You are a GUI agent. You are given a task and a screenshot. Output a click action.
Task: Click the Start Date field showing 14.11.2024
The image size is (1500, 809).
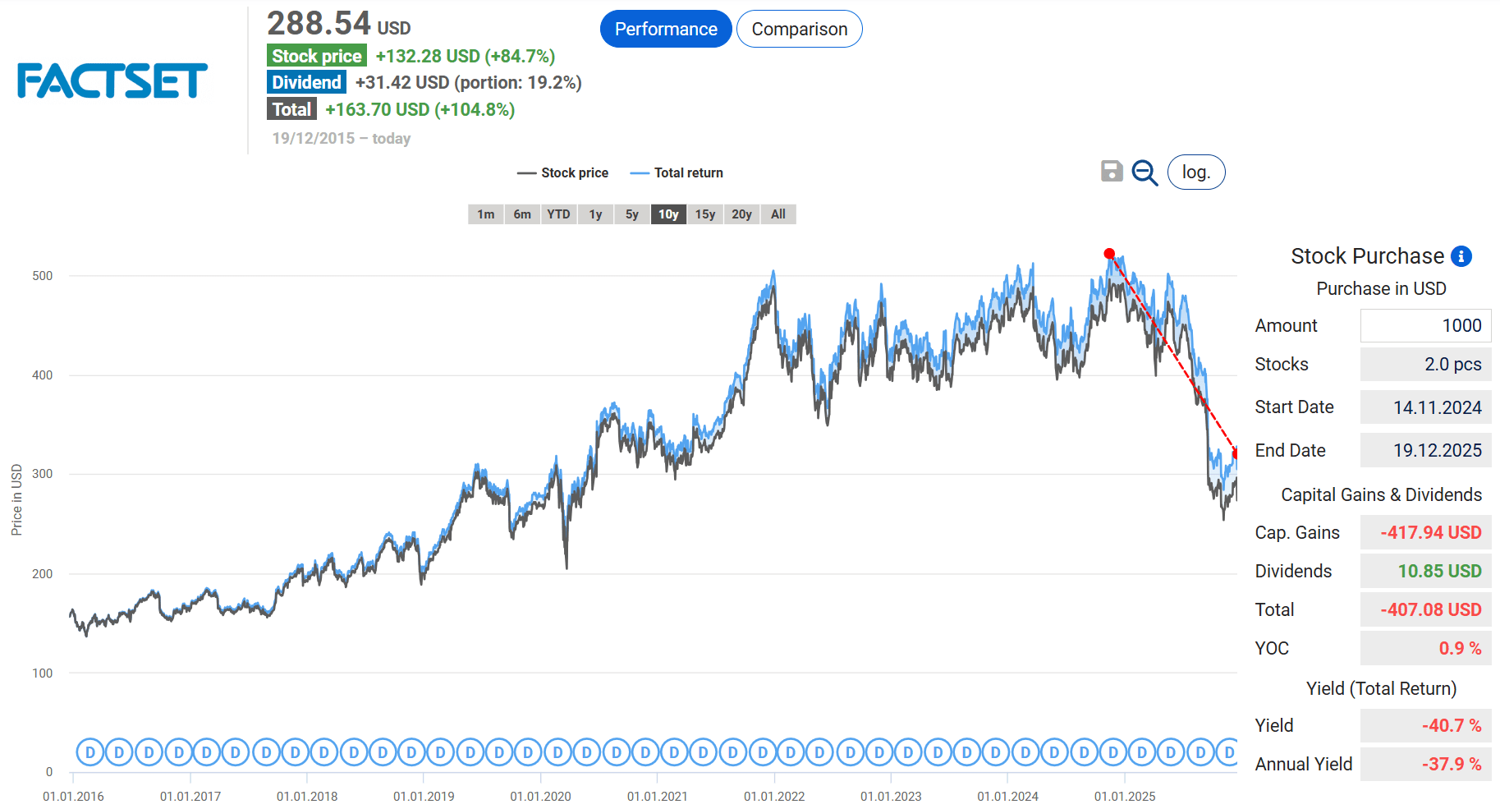1424,407
